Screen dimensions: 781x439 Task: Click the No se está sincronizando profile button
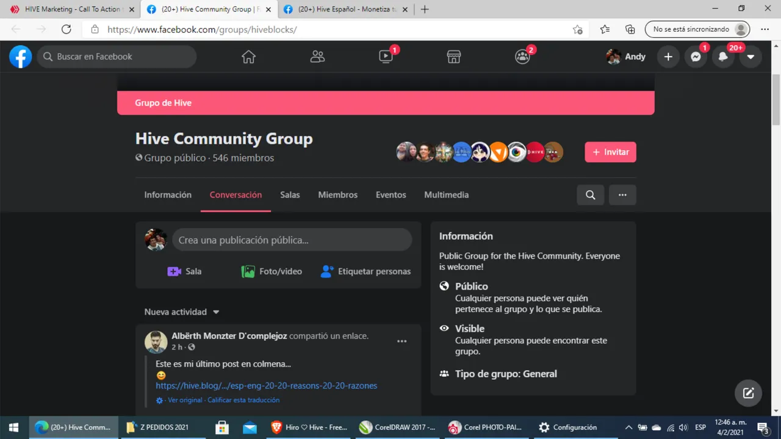697,29
